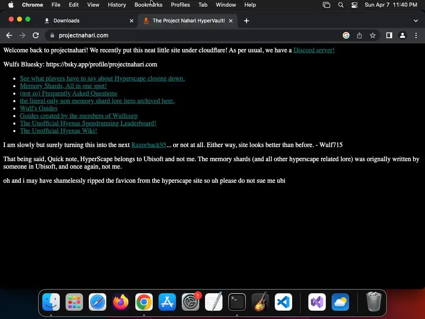Click the screen mirroring menu bar icon
This screenshot has width=425, height=319.
(326, 5)
